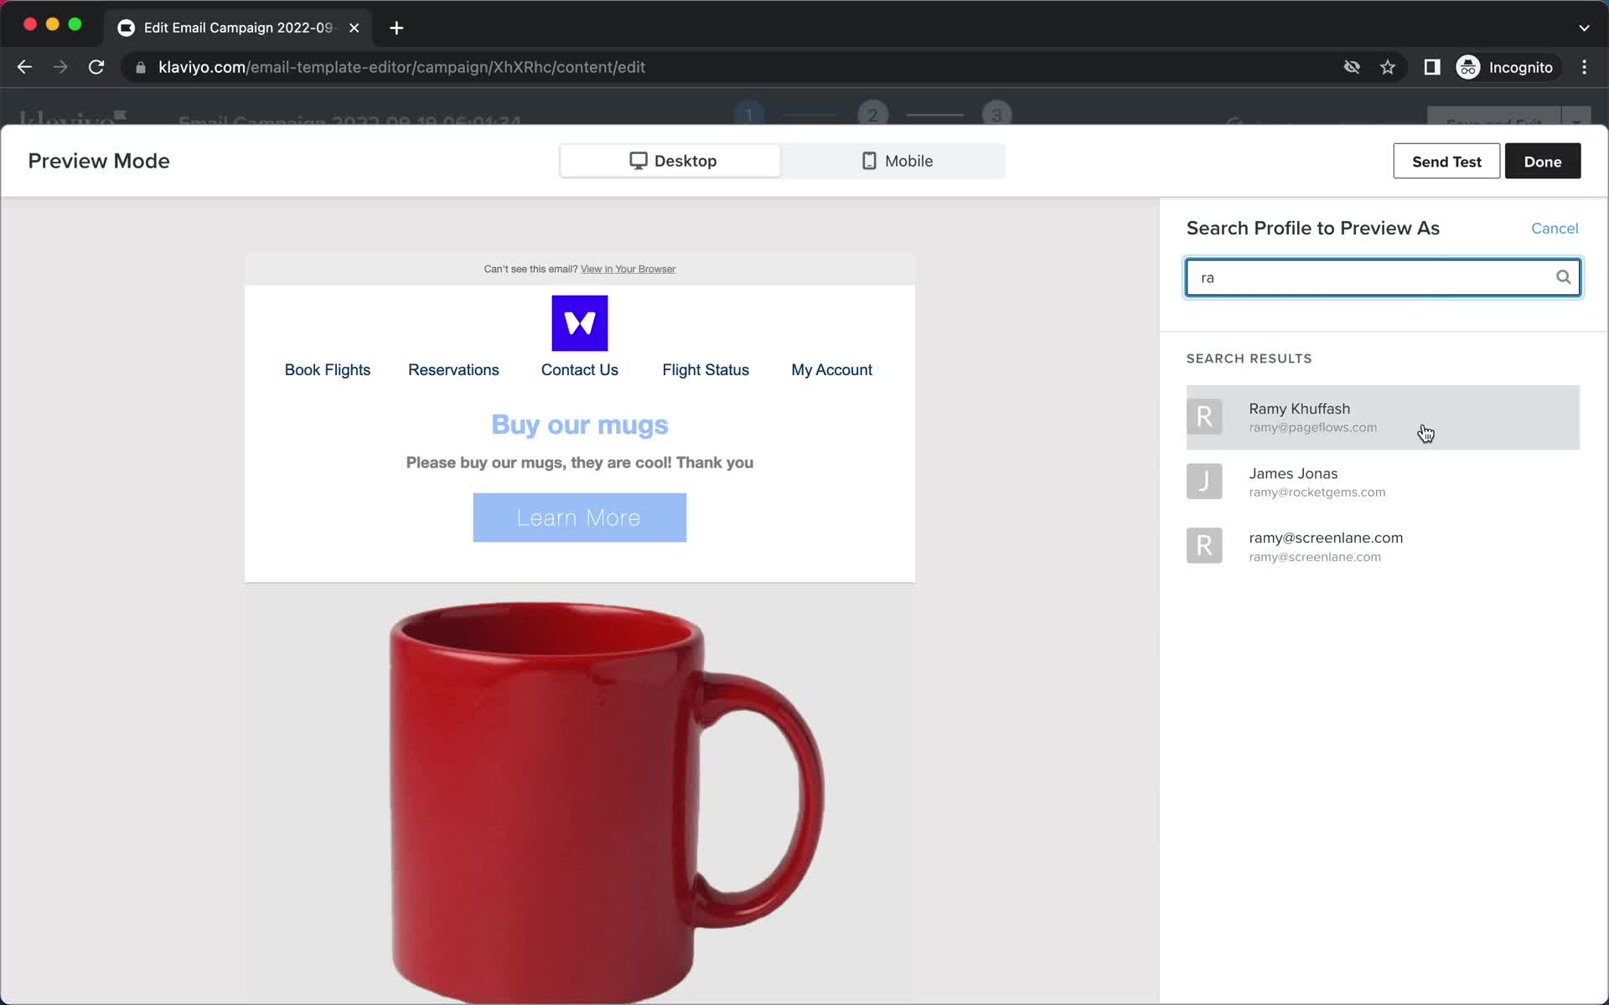Click the browser back navigation arrow
Viewport: 1609px width, 1005px height.
(x=25, y=66)
